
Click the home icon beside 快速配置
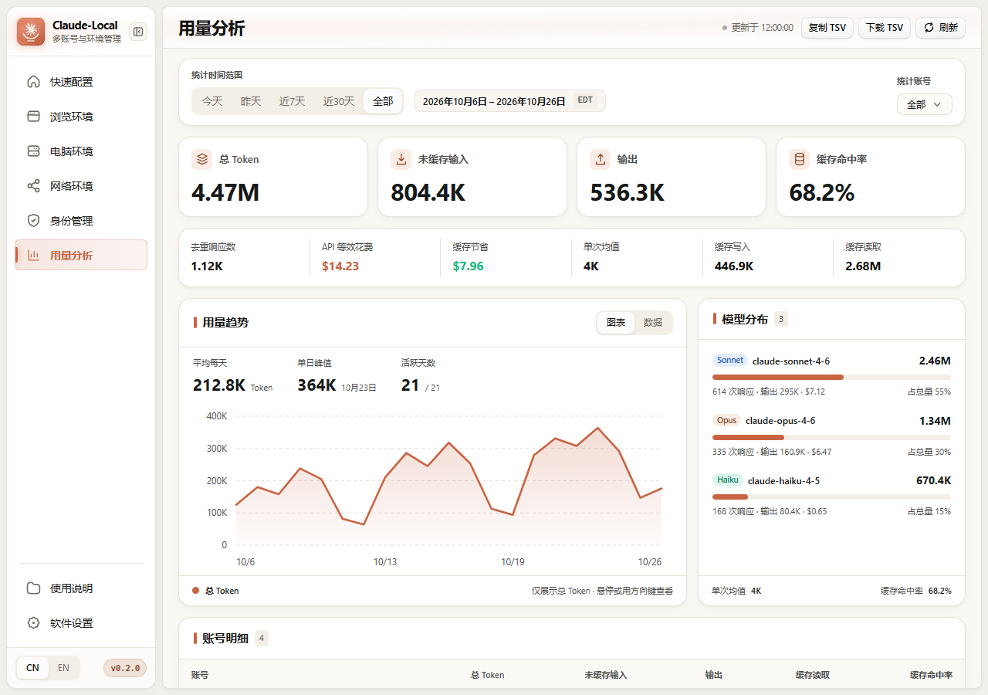click(33, 82)
